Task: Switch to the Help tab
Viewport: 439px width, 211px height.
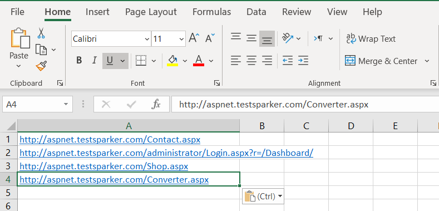Action: pos(372,12)
